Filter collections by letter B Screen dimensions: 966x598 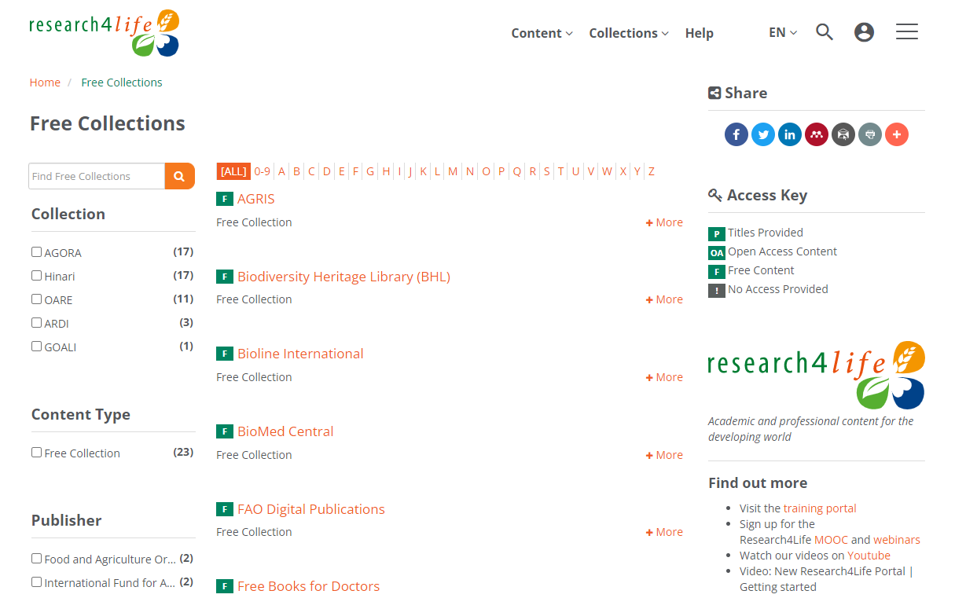[296, 171]
